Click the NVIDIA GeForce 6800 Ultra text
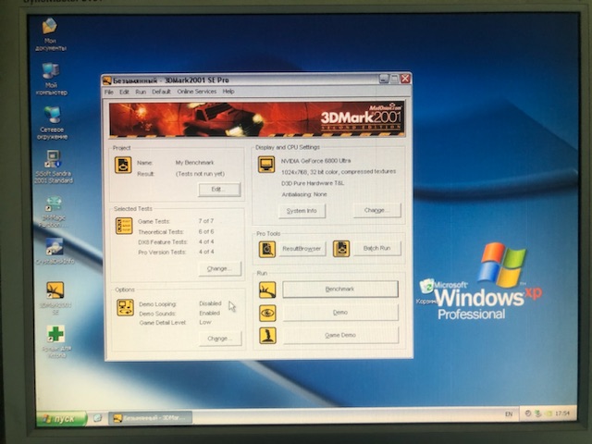The image size is (592, 444). point(315,161)
